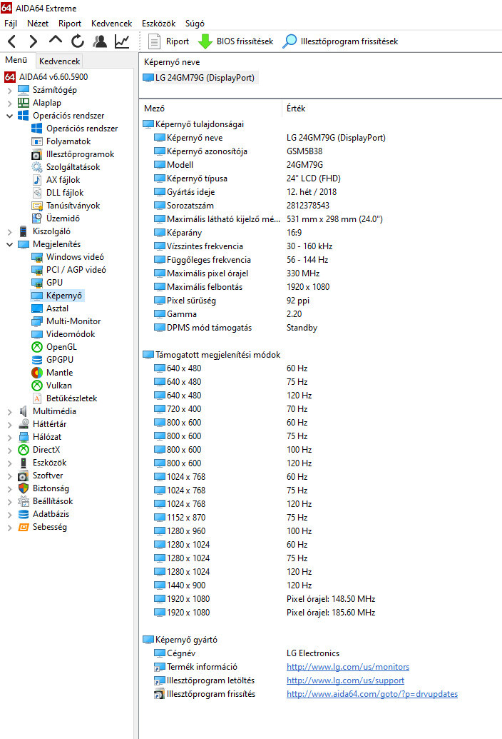Screen dimensions: 502x739
Task: Open the Multi-Monitor tree entry
Action: [66, 321]
